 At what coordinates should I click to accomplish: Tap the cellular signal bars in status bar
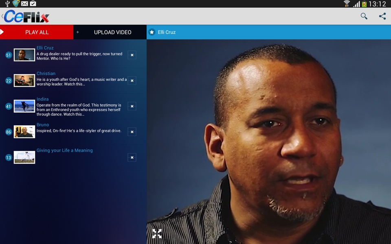point(357,4)
